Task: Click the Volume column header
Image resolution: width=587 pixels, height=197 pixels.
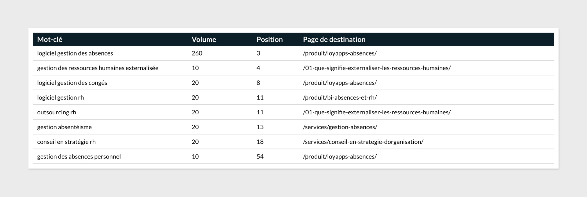Action: tap(204, 39)
